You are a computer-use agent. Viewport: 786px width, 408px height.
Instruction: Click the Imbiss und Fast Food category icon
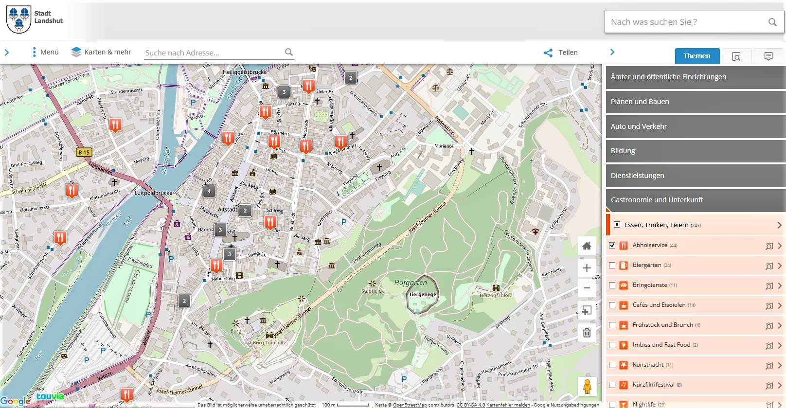624,345
